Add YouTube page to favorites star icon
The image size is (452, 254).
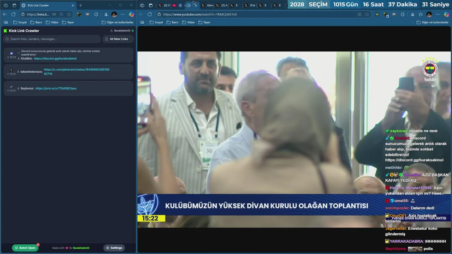[x=367, y=14]
